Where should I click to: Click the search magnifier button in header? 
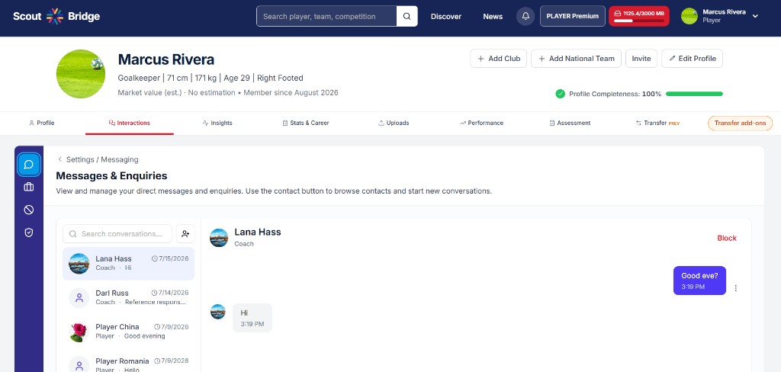[407, 17]
